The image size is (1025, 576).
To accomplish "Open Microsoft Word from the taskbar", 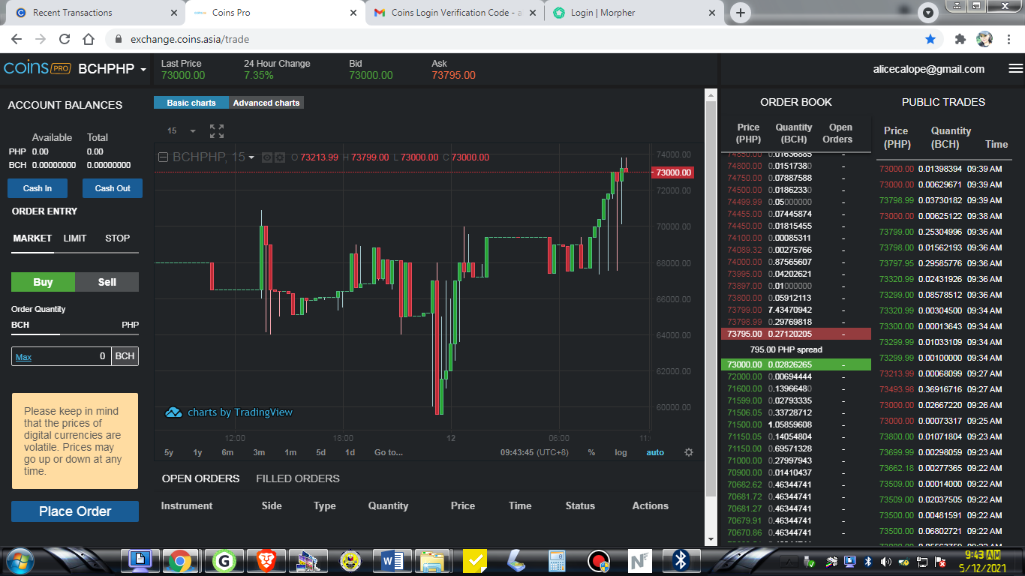I will (392, 560).
